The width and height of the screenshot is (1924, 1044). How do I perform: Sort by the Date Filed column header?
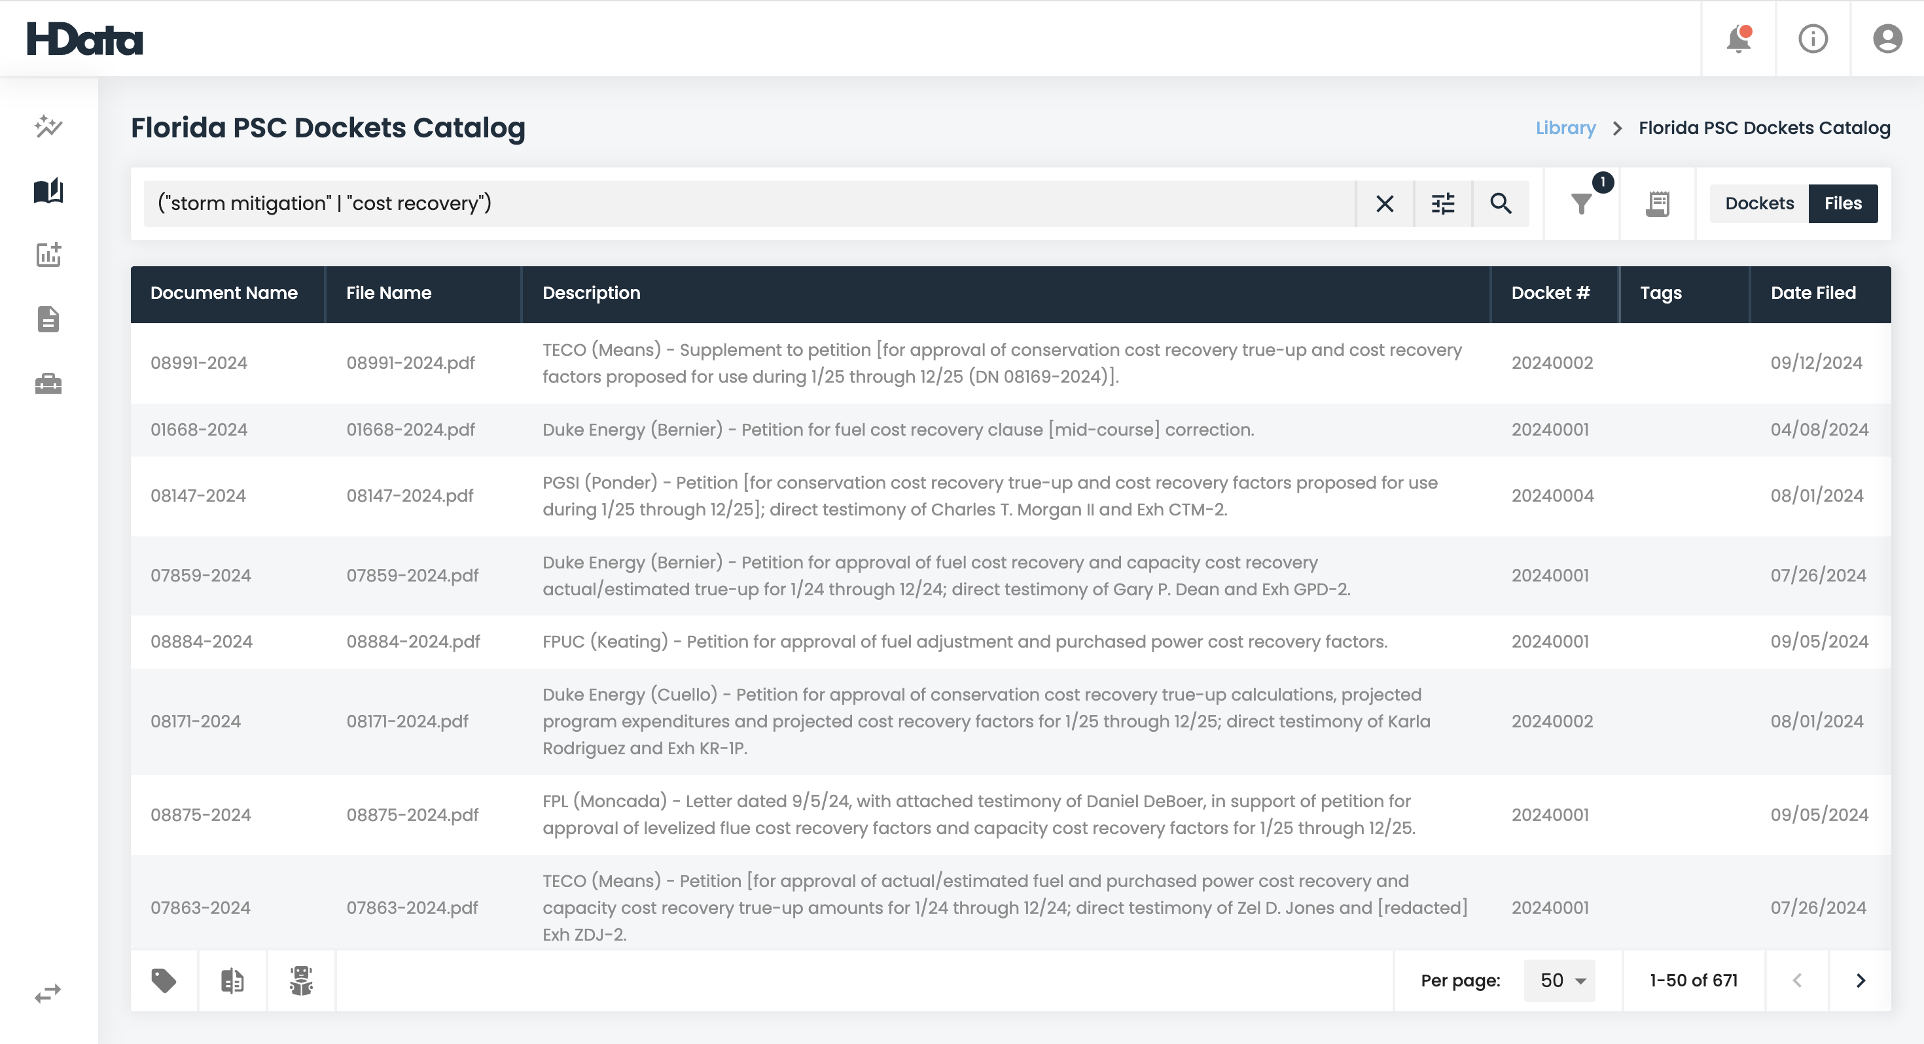(1812, 293)
